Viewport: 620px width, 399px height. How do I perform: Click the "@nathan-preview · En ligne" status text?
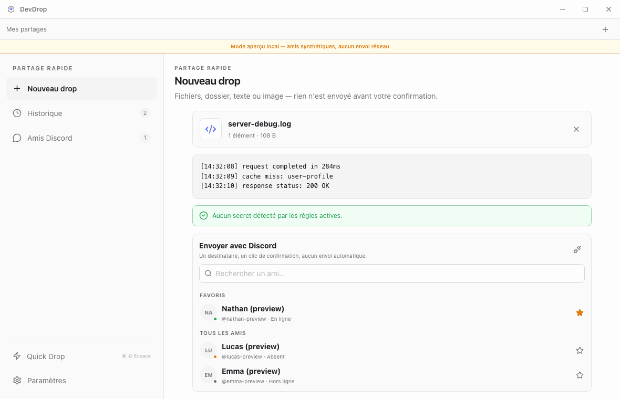tap(256, 319)
